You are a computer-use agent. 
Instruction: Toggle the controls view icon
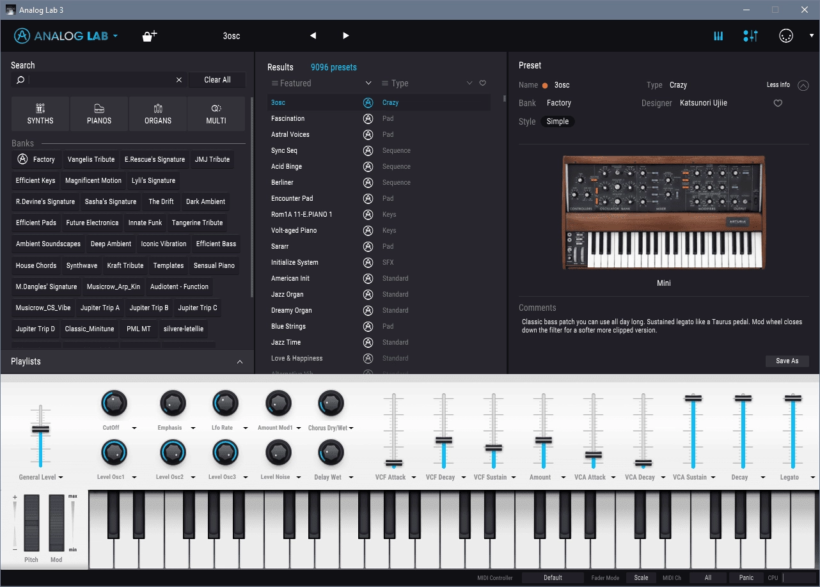tap(750, 36)
